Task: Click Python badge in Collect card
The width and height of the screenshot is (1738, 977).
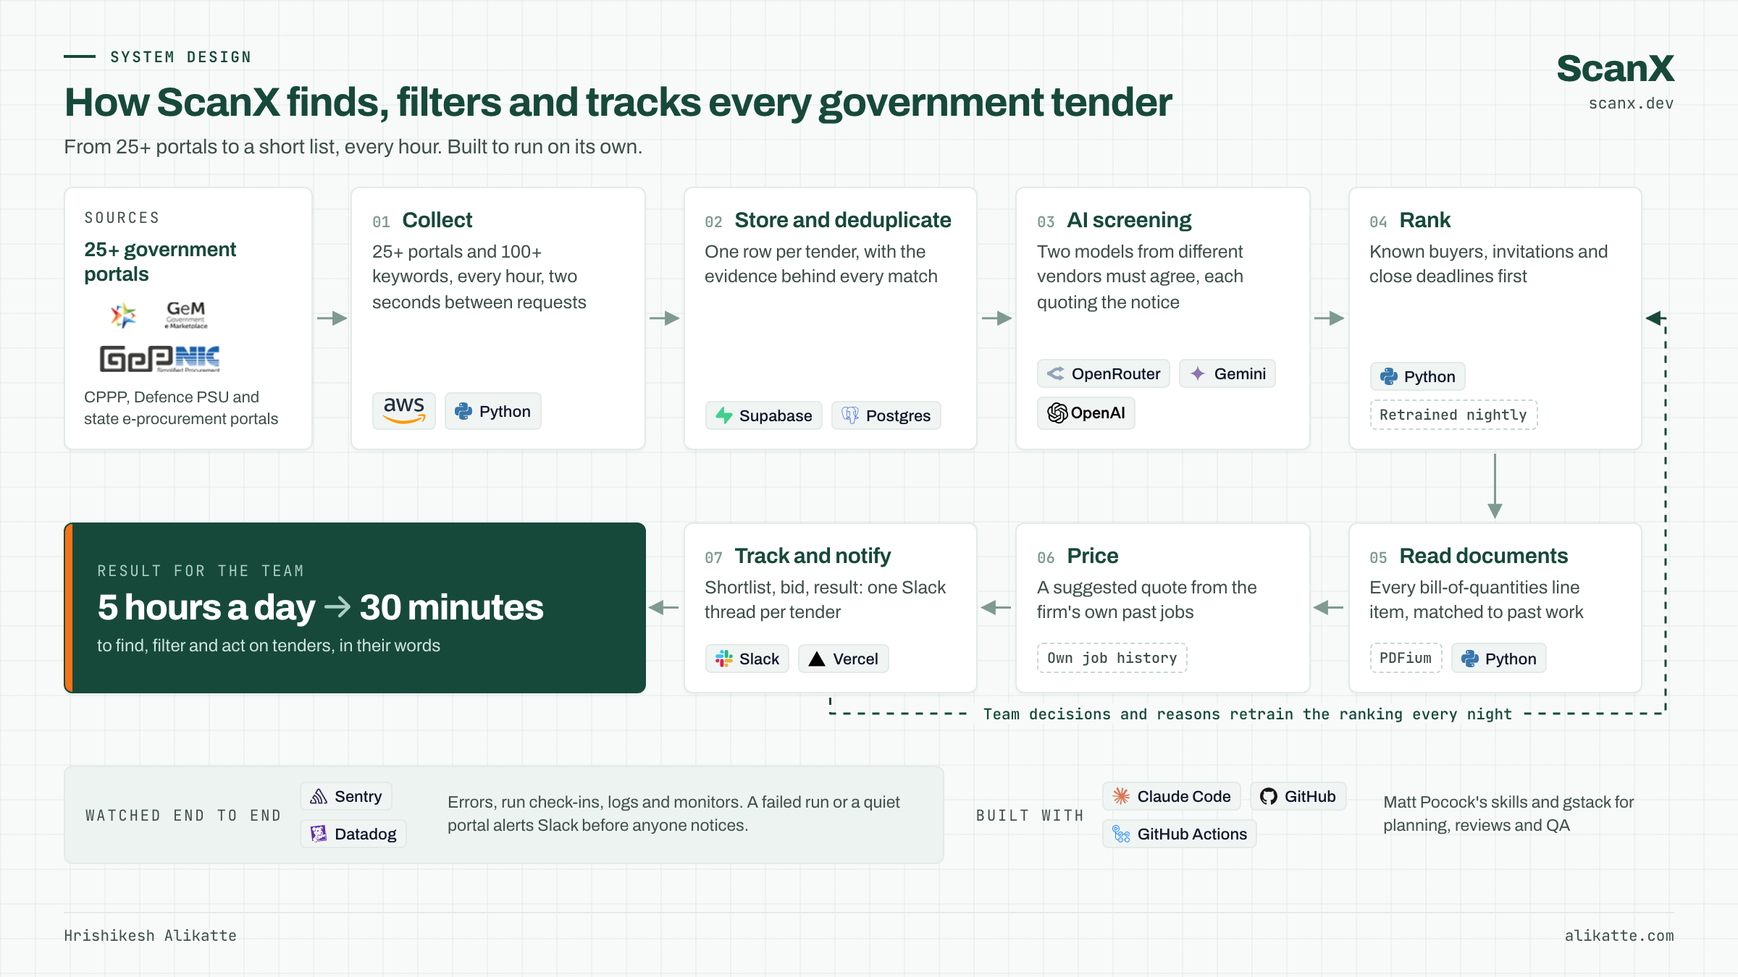Action: [x=492, y=411]
